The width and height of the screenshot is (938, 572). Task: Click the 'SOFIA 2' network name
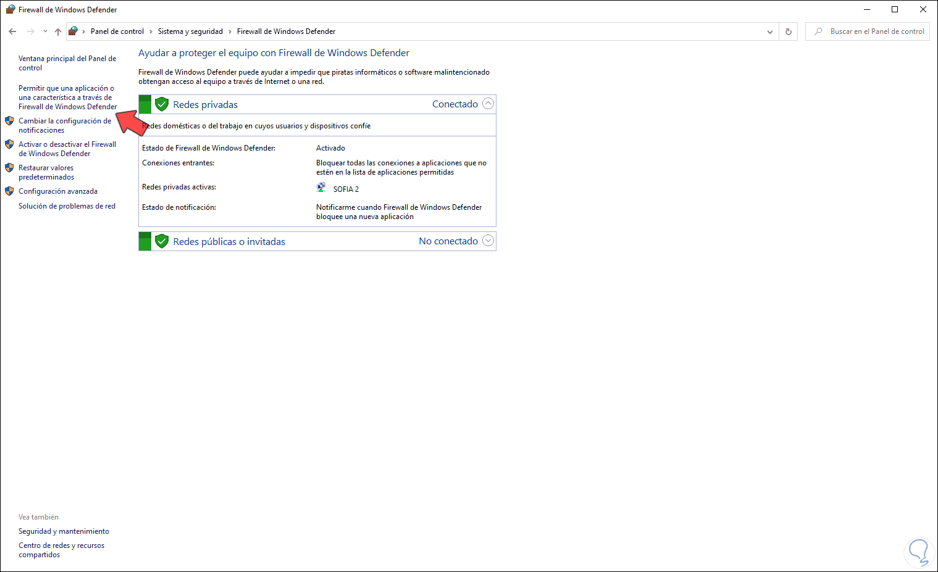(x=346, y=189)
